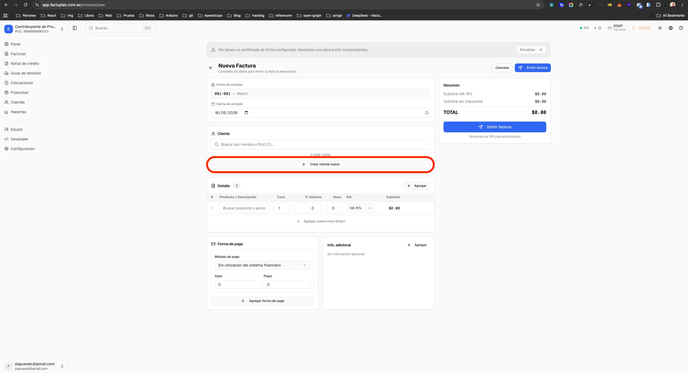Click the Fecha de emisión date field
Screen dimensions: 688x373
(x=320, y=113)
